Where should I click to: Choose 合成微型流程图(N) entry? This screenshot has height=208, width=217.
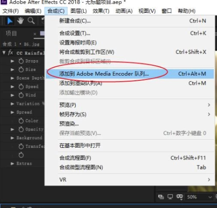[130, 167]
